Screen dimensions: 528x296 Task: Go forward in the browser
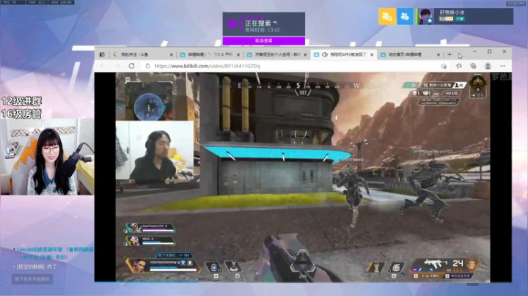pos(117,66)
